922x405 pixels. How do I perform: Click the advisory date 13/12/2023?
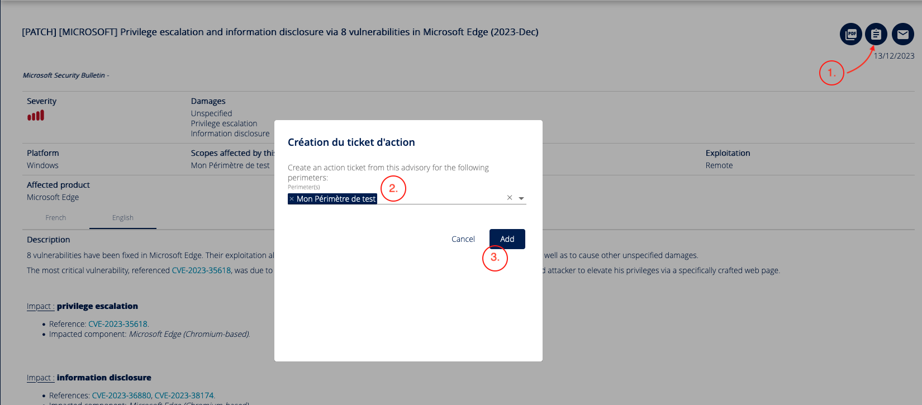[894, 56]
